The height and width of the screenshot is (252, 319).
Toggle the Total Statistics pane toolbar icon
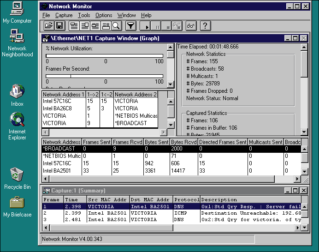pos(85,26)
